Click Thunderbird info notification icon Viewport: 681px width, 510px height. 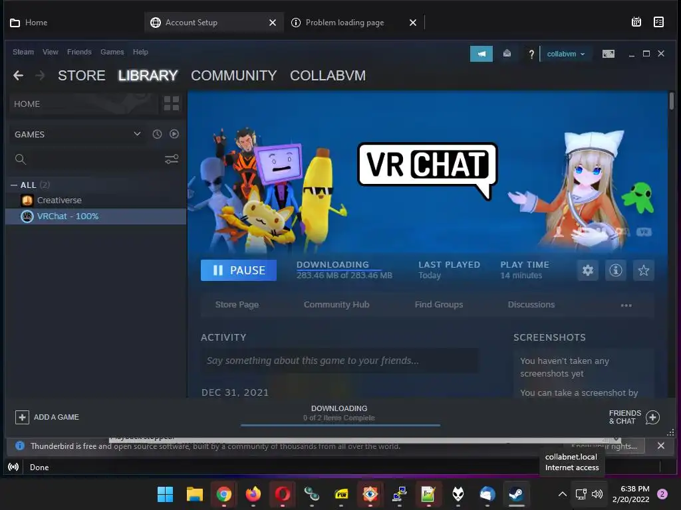[x=19, y=446]
